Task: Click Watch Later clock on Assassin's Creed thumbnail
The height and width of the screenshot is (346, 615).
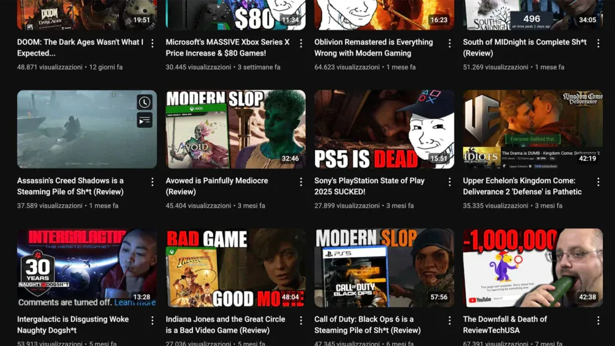Action: pos(144,102)
